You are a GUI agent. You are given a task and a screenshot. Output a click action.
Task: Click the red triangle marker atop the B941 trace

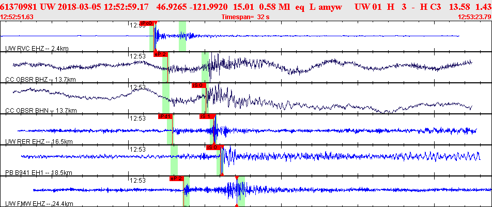coord(222,146)
